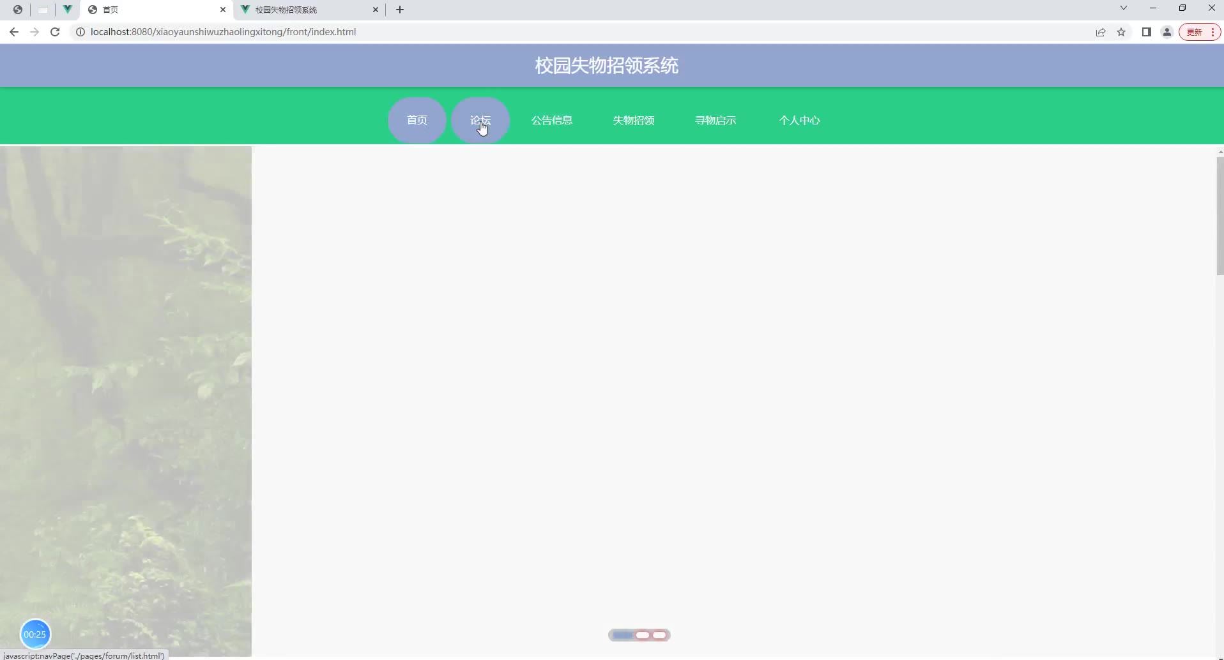Viewport: 1224px width, 660px height.
Task: Open the pinned globe tab
Action: pos(18,10)
